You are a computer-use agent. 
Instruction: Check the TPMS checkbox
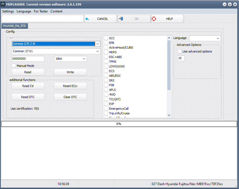106,62
